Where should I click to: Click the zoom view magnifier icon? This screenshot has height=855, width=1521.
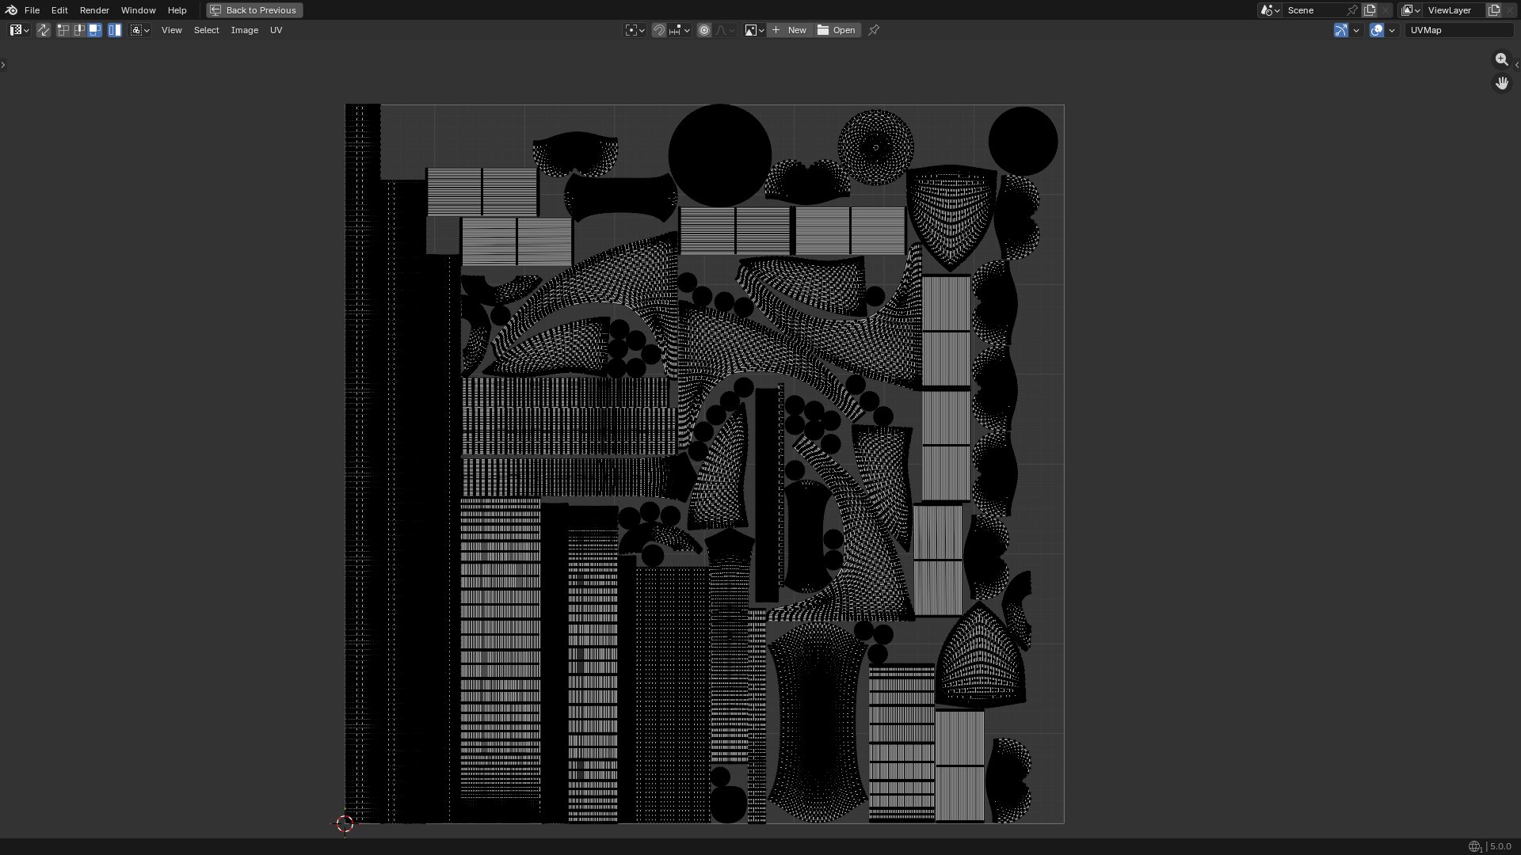[1502, 59]
